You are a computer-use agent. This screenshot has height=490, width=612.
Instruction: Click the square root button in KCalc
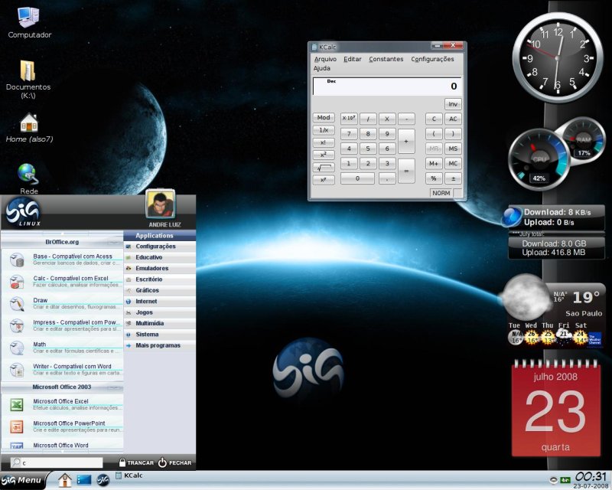[x=324, y=168]
